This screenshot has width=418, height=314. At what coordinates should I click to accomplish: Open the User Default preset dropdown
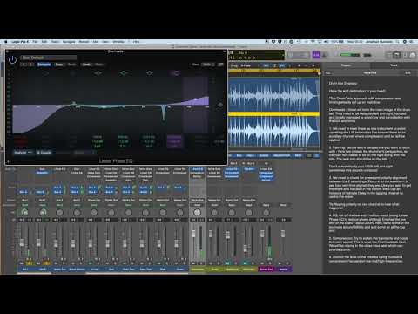[49, 58]
